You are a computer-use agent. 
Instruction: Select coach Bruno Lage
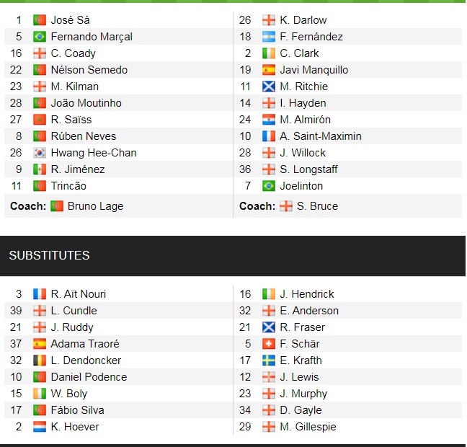pos(95,206)
